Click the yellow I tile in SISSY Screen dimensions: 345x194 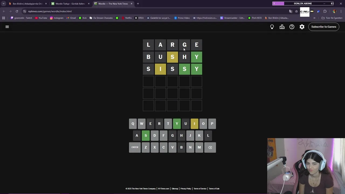click(x=160, y=69)
